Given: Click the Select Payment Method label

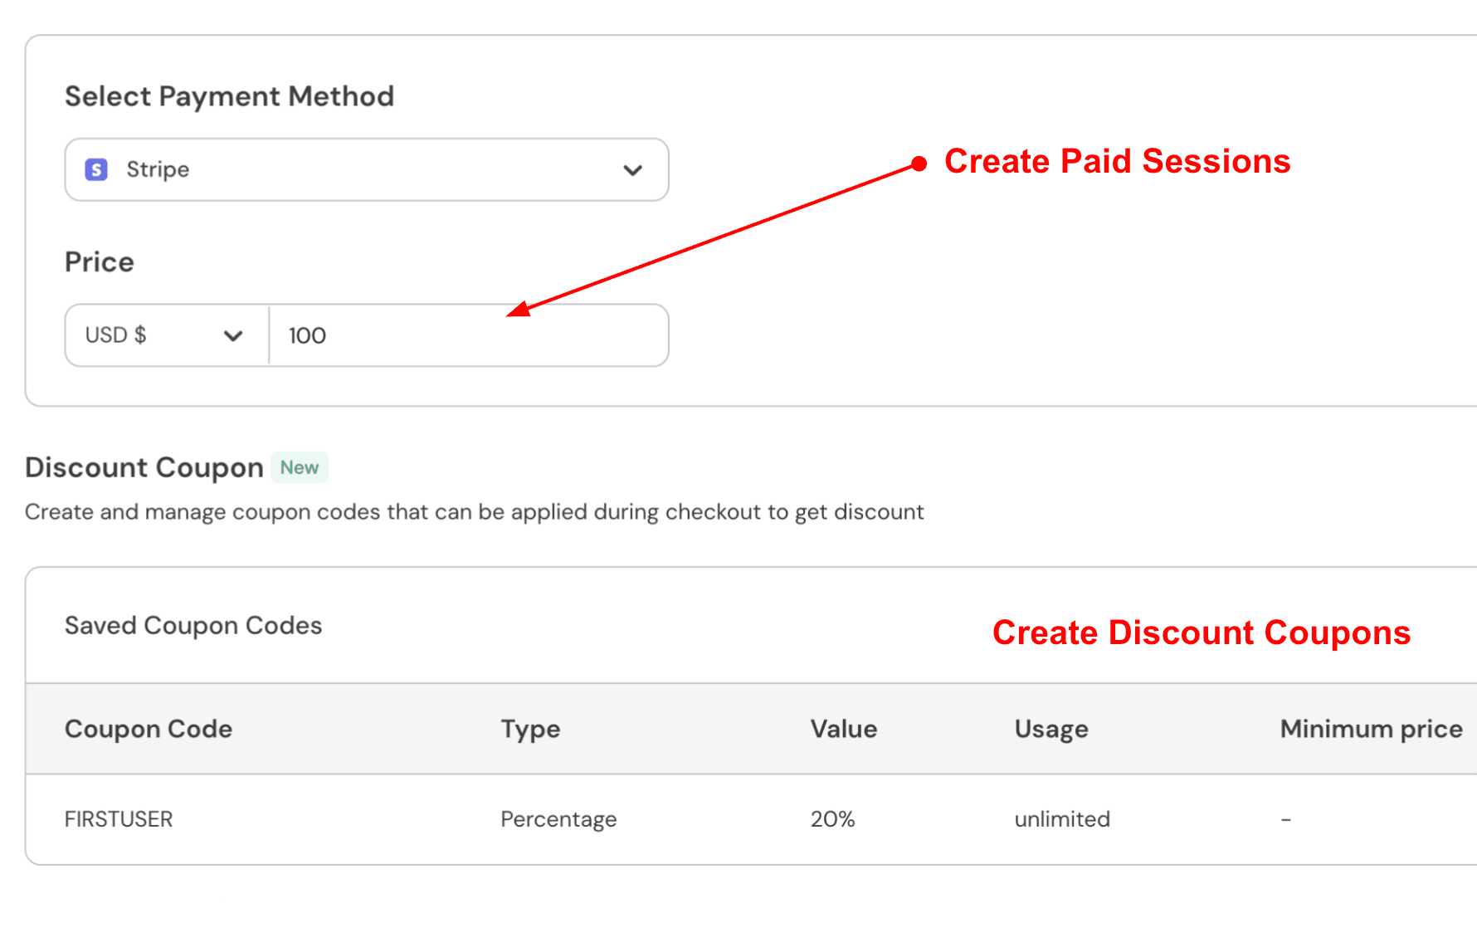Looking at the screenshot, I should coord(229,96).
